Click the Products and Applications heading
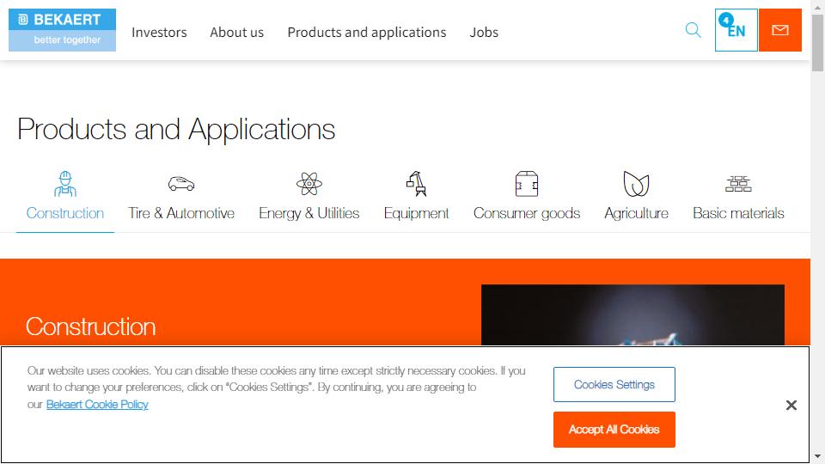This screenshot has width=825, height=464. (176, 129)
